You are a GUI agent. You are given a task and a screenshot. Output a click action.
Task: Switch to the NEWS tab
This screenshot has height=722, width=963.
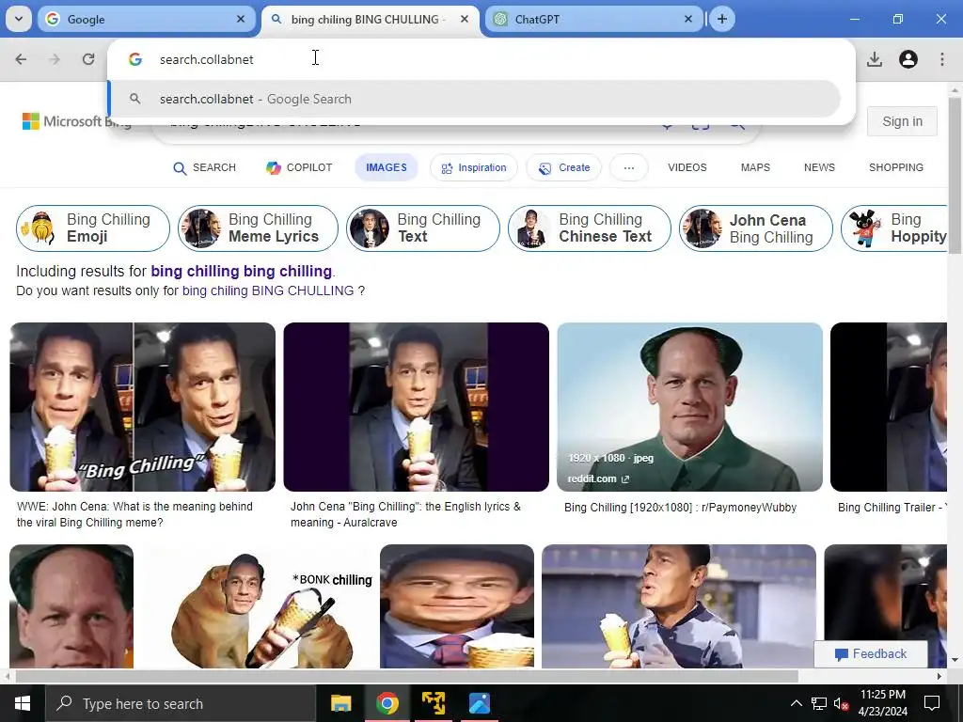coord(819,167)
